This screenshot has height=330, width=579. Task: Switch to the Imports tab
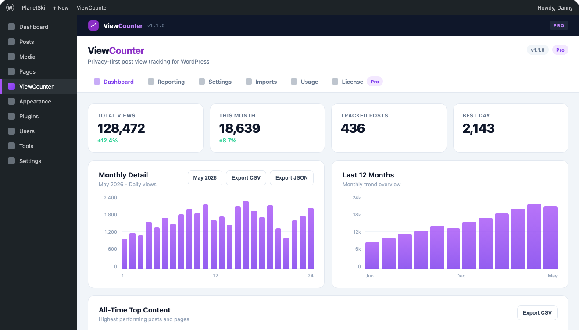pos(261,82)
